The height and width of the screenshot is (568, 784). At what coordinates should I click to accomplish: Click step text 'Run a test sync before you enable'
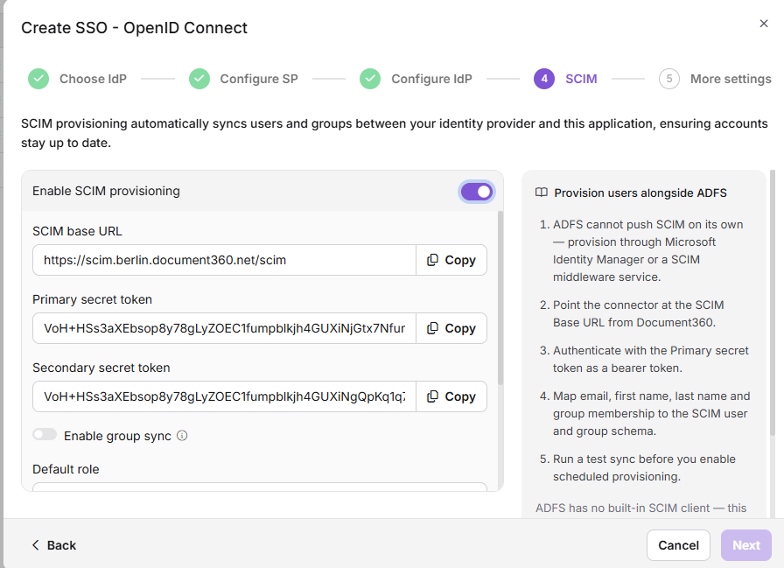tap(644, 459)
